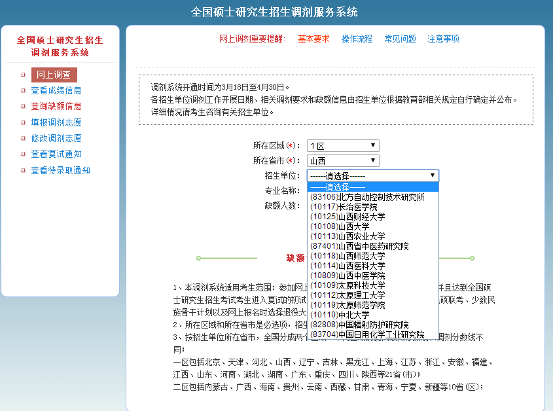View 查看复试通知 page
553x411 pixels.
[x=56, y=154]
